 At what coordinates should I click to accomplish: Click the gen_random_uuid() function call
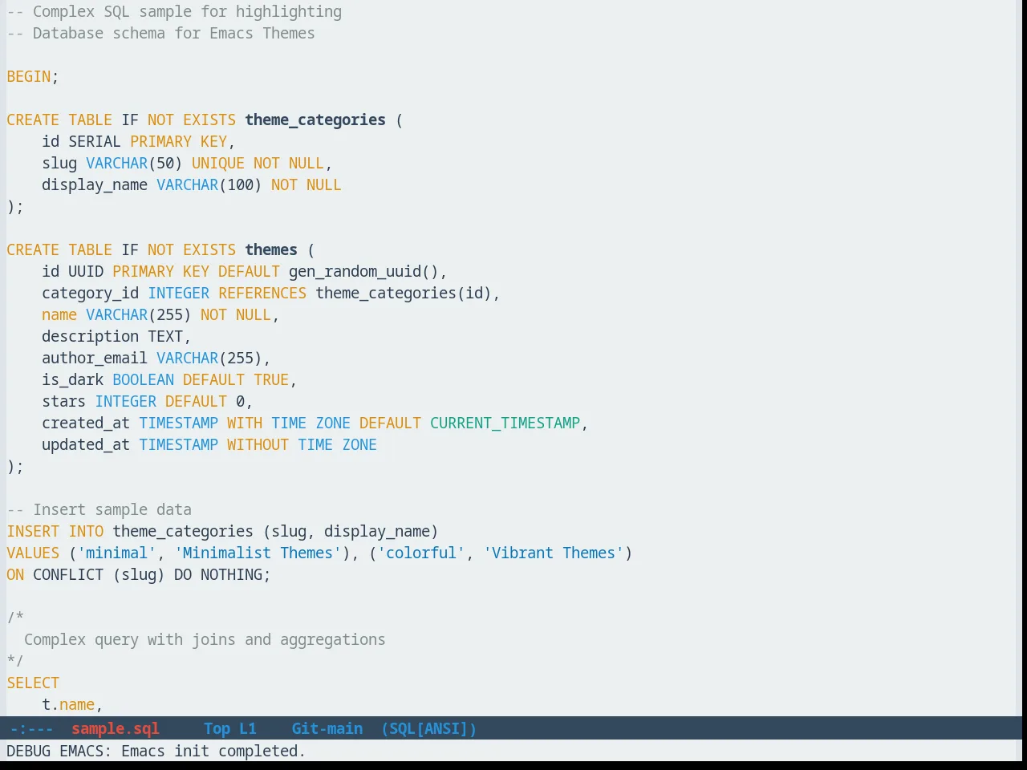[x=363, y=271]
